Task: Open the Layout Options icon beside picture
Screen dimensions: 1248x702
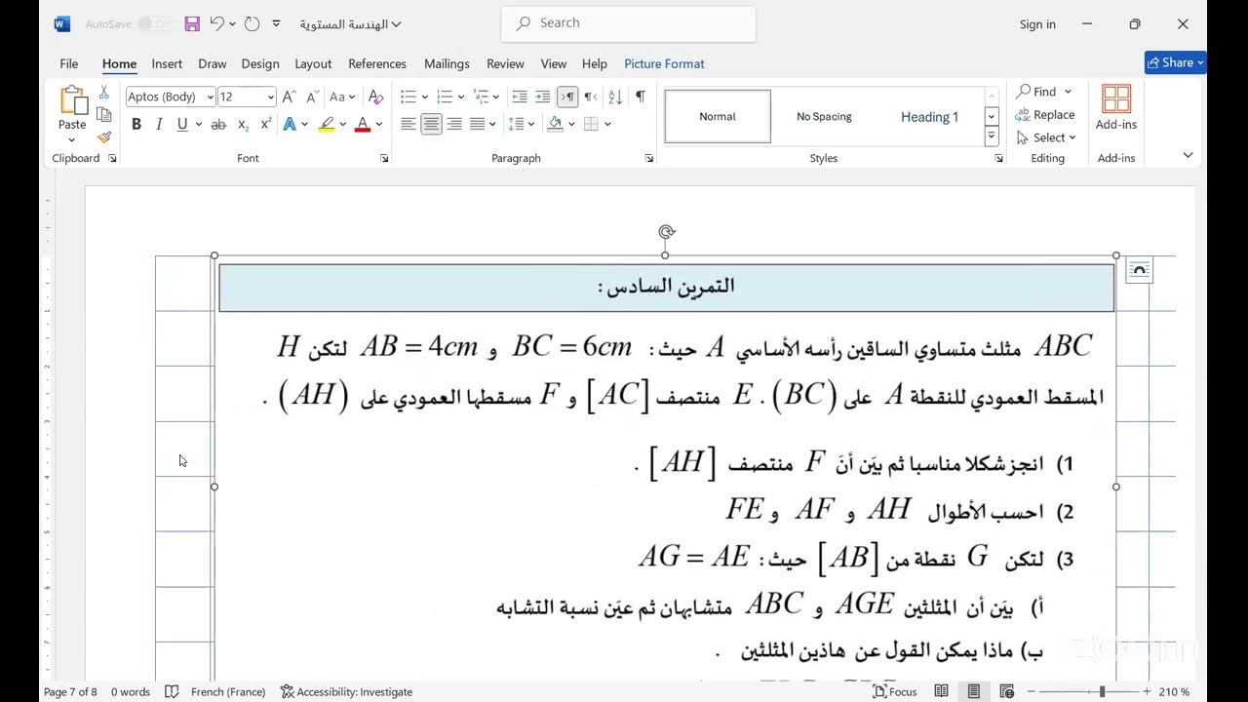Action: pos(1139,270)
